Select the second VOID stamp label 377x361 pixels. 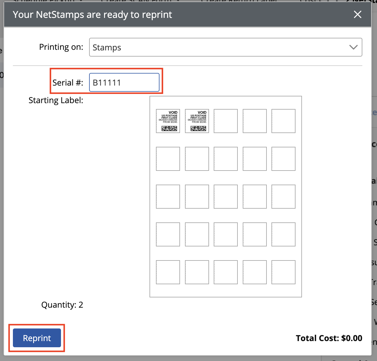(x=197, y=121)
